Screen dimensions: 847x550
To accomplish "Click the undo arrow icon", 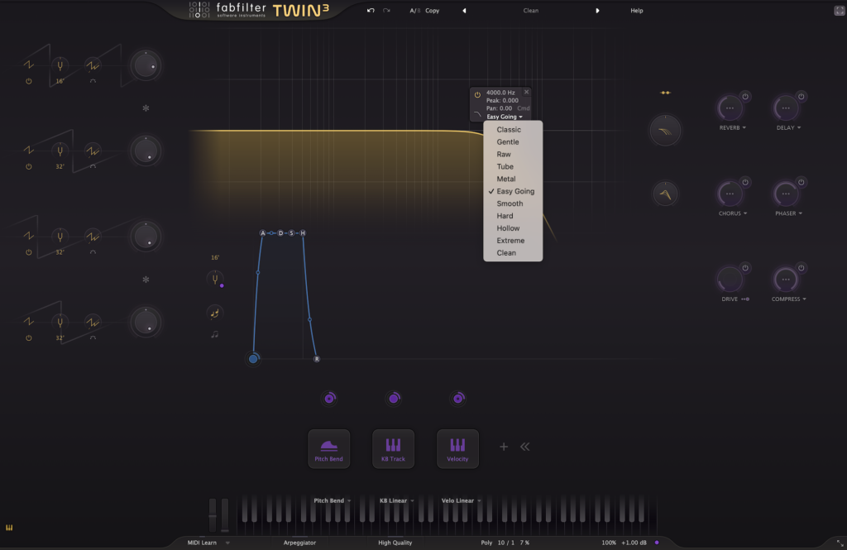I will (x=371, y=11).
